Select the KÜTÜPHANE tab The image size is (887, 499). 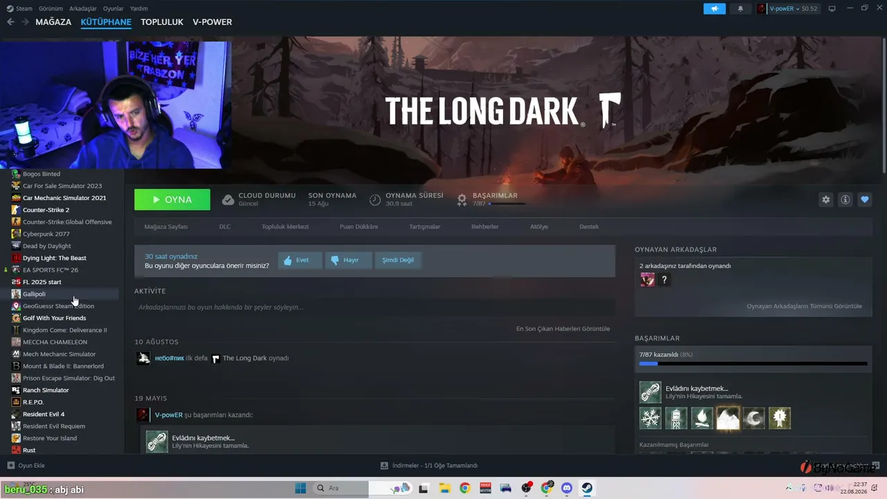tap(106, 22)
